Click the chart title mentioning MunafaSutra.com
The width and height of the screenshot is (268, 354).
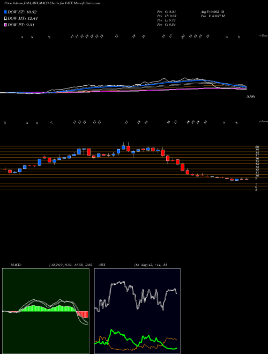coord(53,3)
